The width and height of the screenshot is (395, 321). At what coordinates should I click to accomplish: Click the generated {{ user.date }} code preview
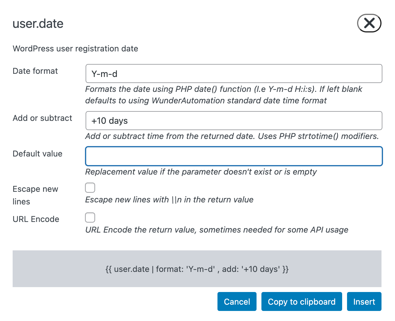197,269
